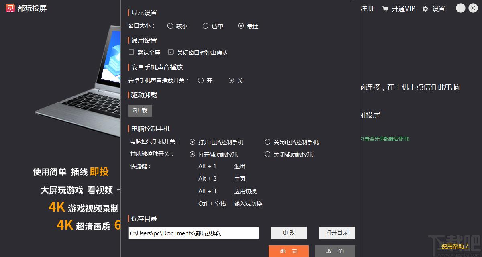Click the 都玩投屏 app logo icon
Image resolution: width=482 pixels, height=257 pixels.
[x=10, y=8]
